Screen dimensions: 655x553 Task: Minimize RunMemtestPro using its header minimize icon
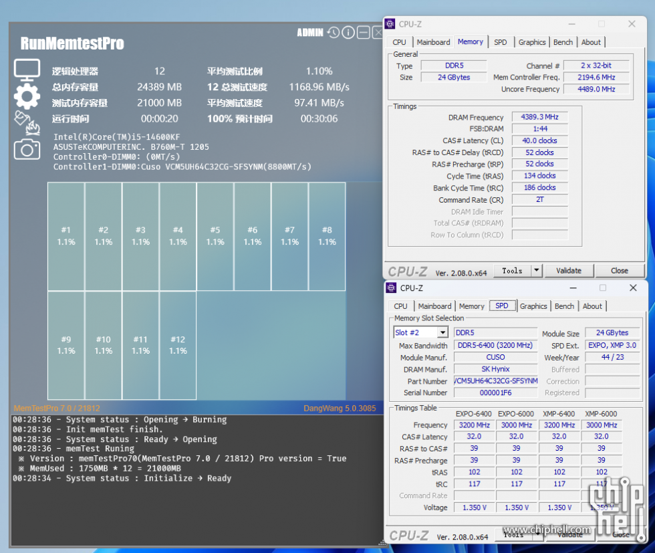coord(364,32)
